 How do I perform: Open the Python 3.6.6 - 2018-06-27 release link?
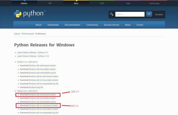27,91
